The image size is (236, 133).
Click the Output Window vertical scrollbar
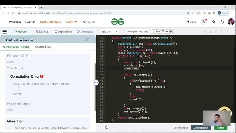(95, 87)
